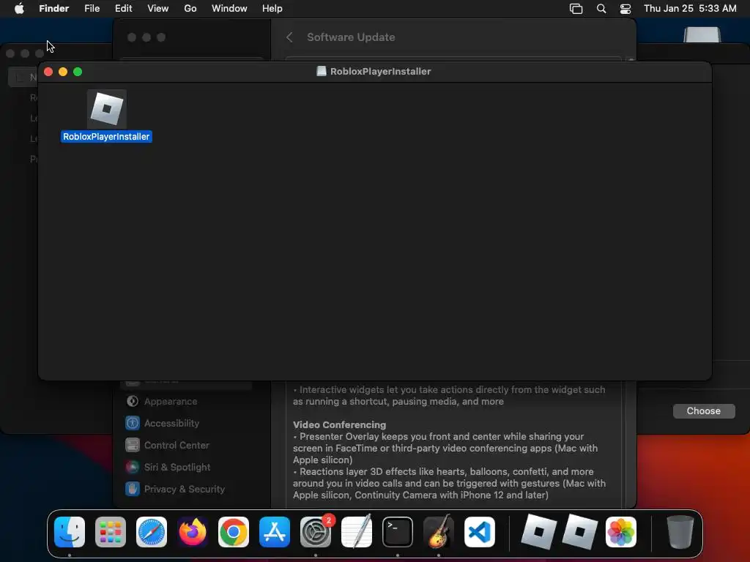Open the View menu
Image resolution: width=750 pixels, height=562 pixels.
(x=158, y=9)
